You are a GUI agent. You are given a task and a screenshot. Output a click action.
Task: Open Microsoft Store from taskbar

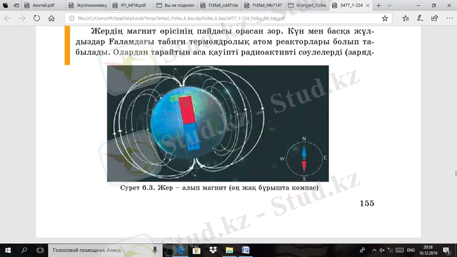pos(197,250)
